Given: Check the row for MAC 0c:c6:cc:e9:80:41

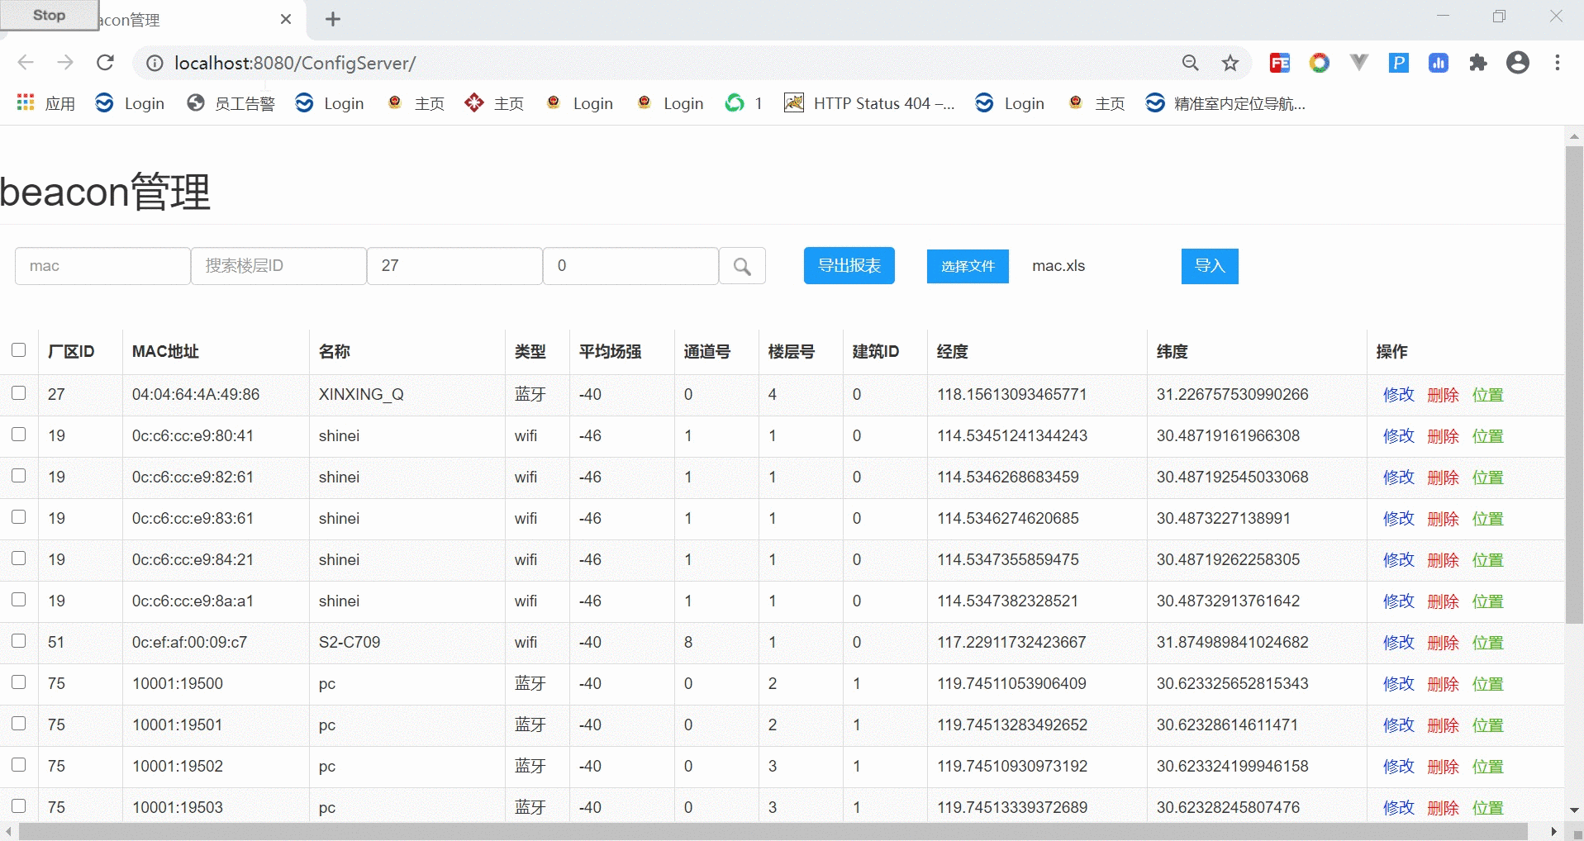Looking at the screenshot, I should click(19, 435).
